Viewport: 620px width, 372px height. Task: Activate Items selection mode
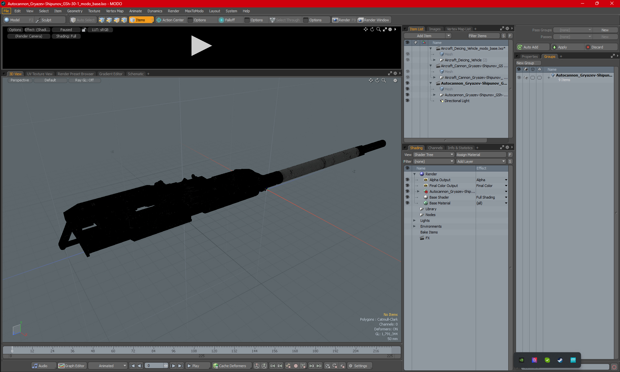tap(141, 20)
